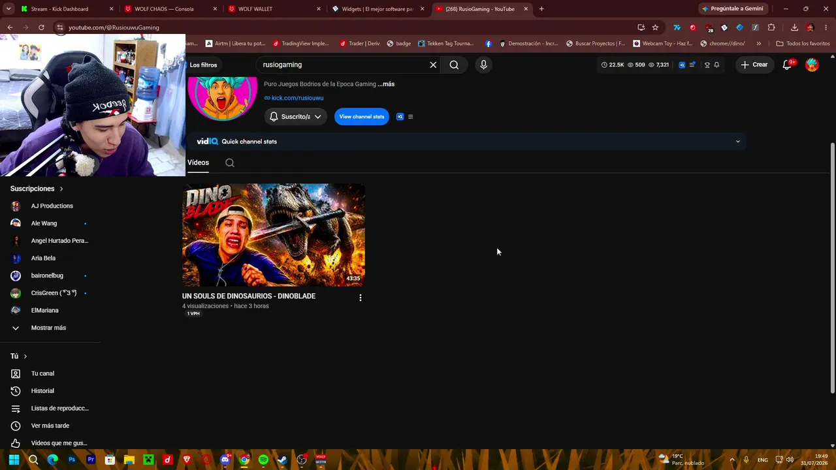Expand vidIQ Quick channel stats panel

click(738, 142)
